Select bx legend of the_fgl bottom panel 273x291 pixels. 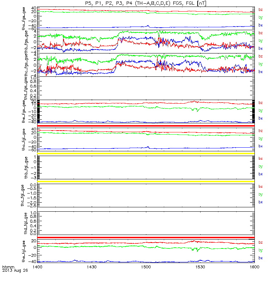tap(261, 258)
